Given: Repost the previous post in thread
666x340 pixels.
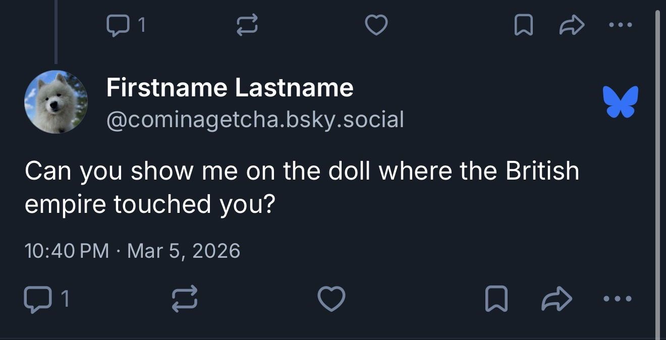Looking at the screenshot, I should click(247, 25).
